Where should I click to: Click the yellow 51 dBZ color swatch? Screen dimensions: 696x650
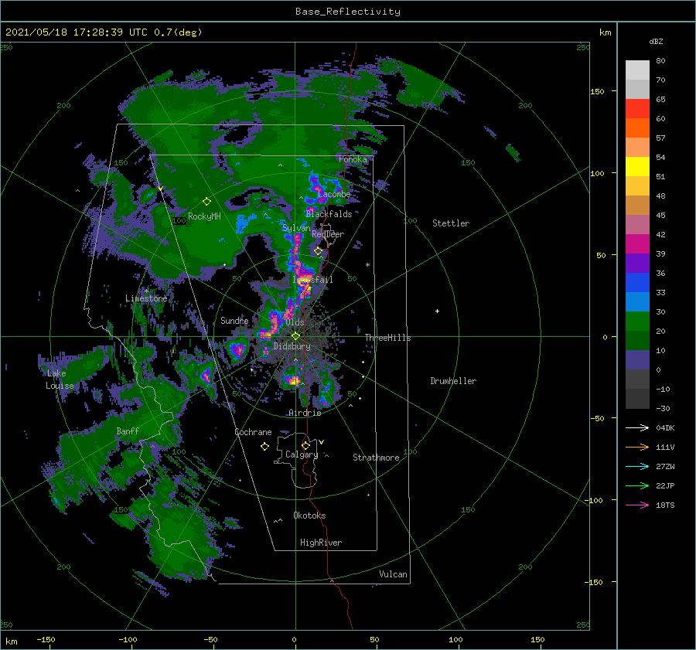[637, 166]
